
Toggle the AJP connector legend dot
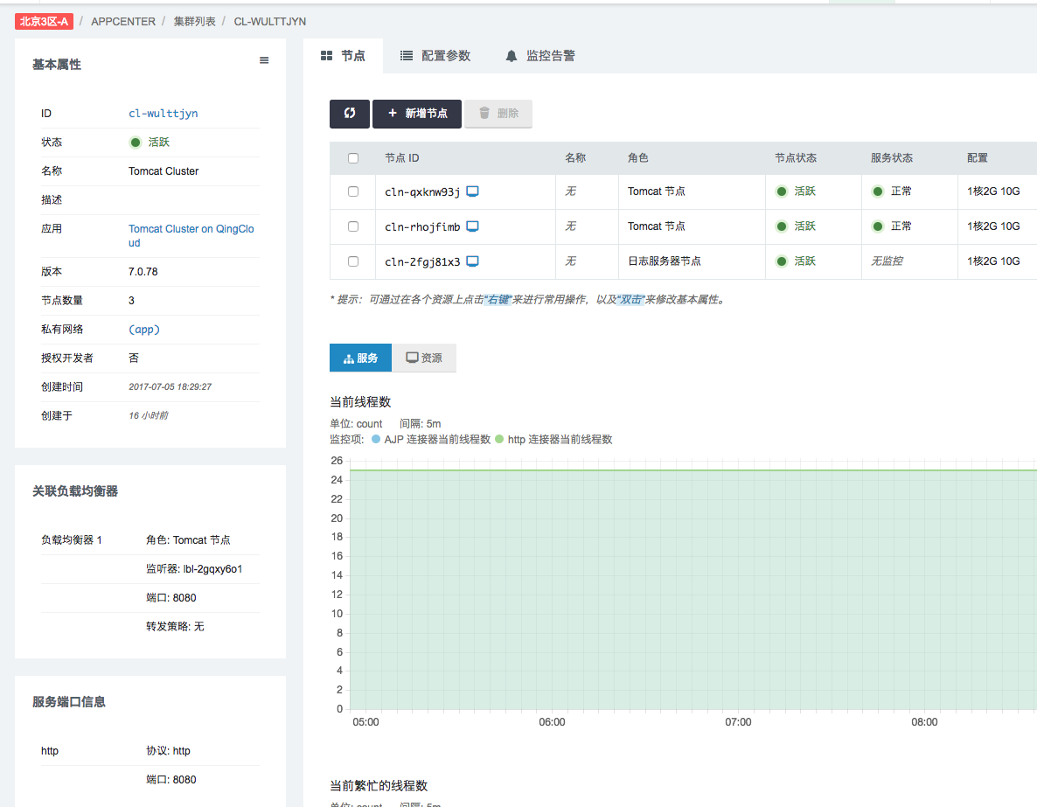coord(376,439)
